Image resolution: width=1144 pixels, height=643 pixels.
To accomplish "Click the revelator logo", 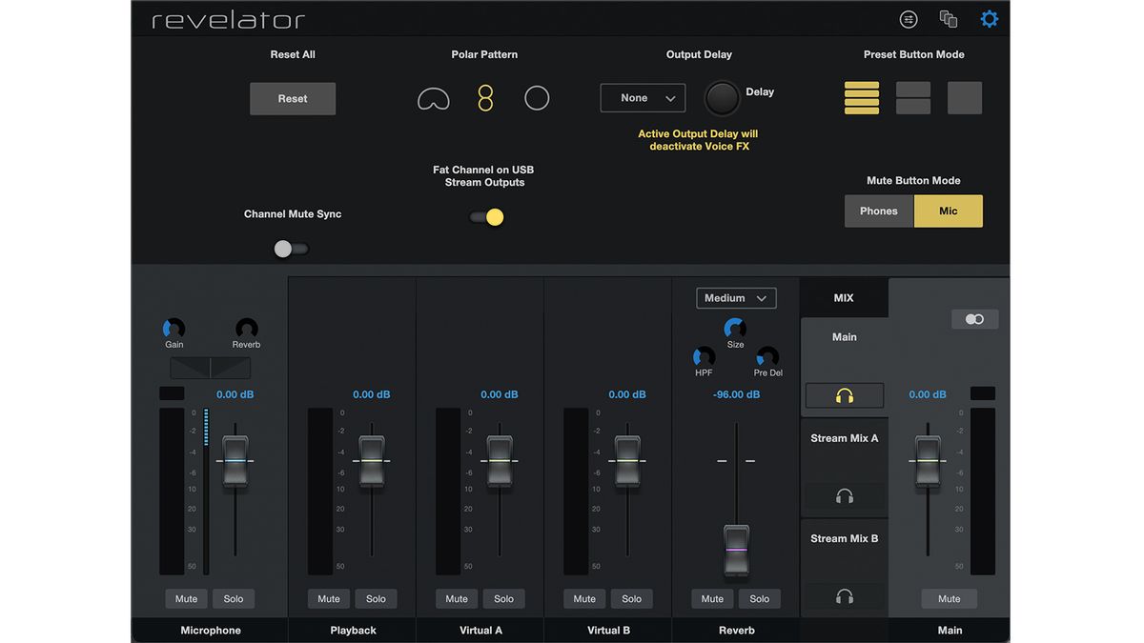I will 229,20.
